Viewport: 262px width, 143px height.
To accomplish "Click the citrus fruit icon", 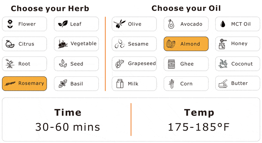I will [10, 44].
